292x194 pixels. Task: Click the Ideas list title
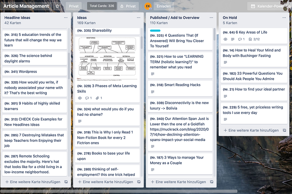coord(82,18)
